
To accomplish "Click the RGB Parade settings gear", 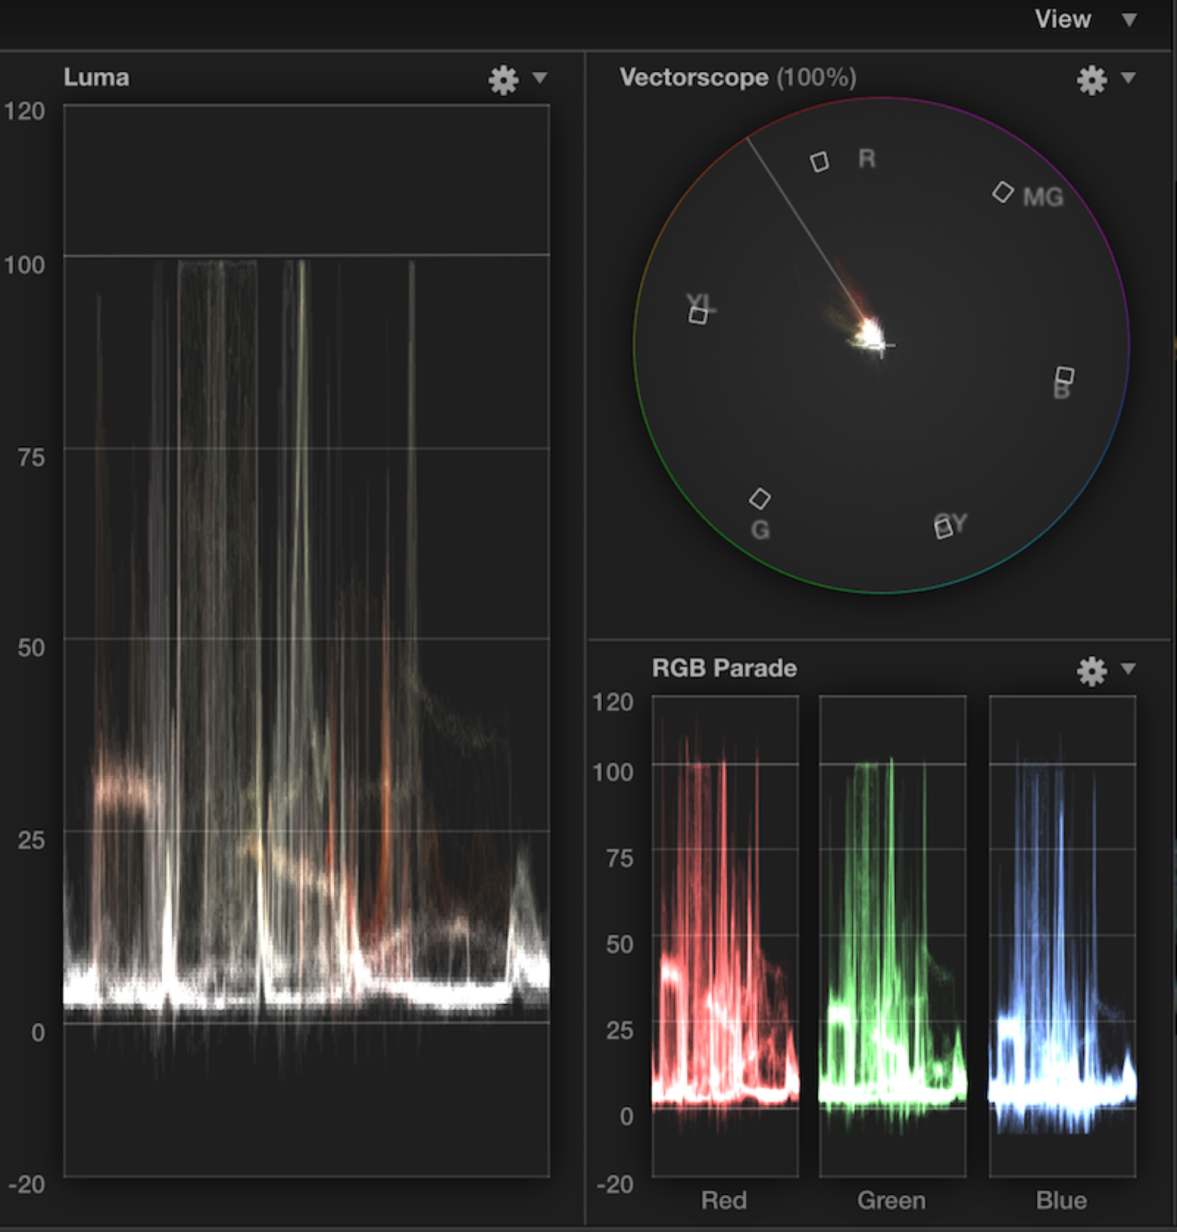I will (x=1092, y=671).
